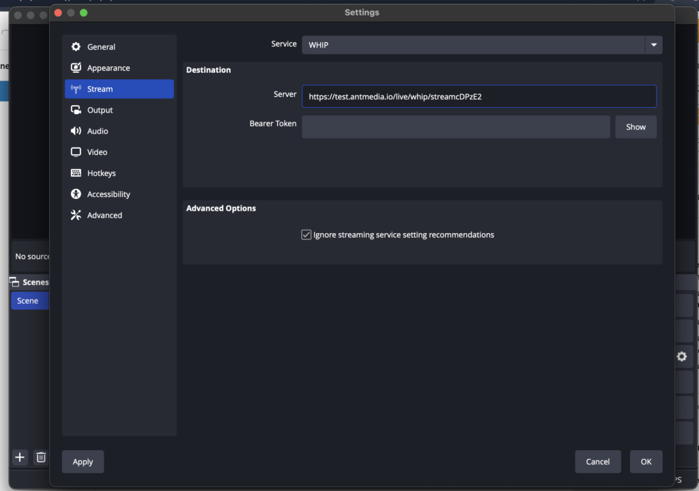Disable ignore streaming service setting recommendations
The height and width of the screenshot is (491, 699).
(x=306, y=234)
